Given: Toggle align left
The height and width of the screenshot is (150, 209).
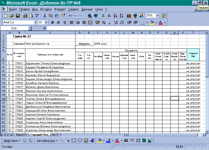Looking at the screenshot, I should pos(72,23).
